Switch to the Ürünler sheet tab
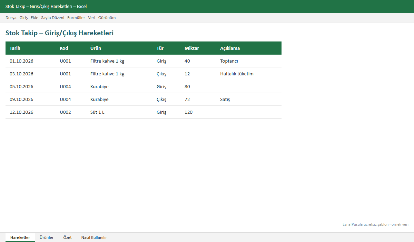 click(47, 238)
